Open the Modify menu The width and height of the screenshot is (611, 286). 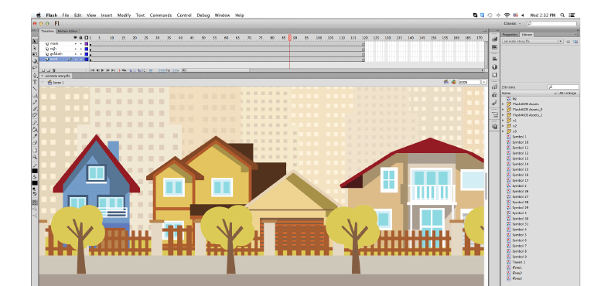(124, 15)
